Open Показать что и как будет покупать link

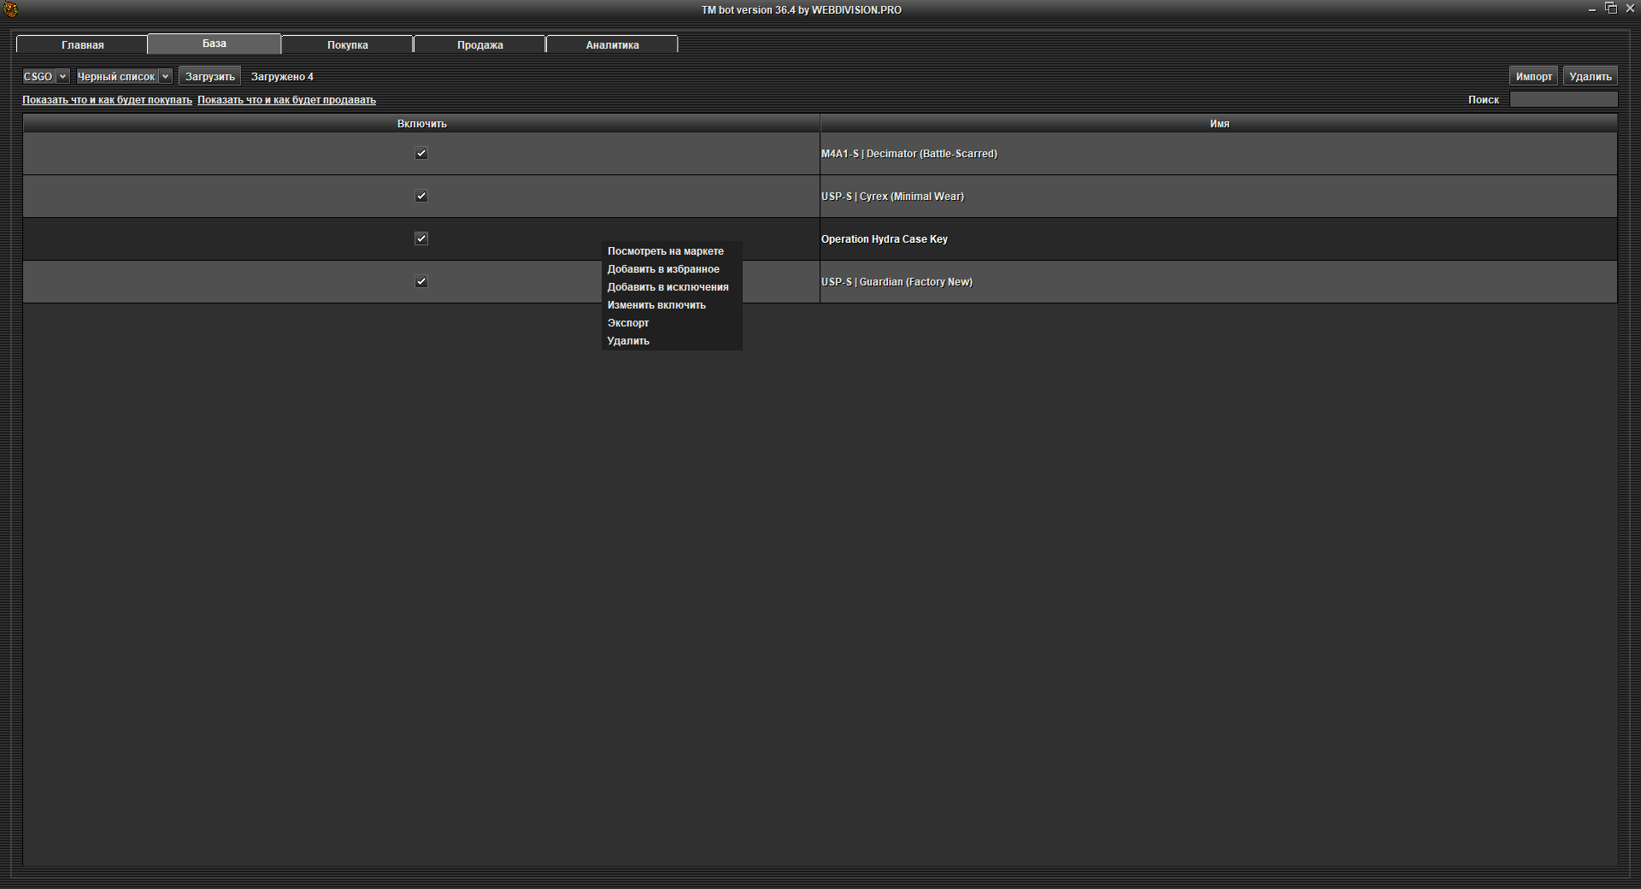(107, 100)
